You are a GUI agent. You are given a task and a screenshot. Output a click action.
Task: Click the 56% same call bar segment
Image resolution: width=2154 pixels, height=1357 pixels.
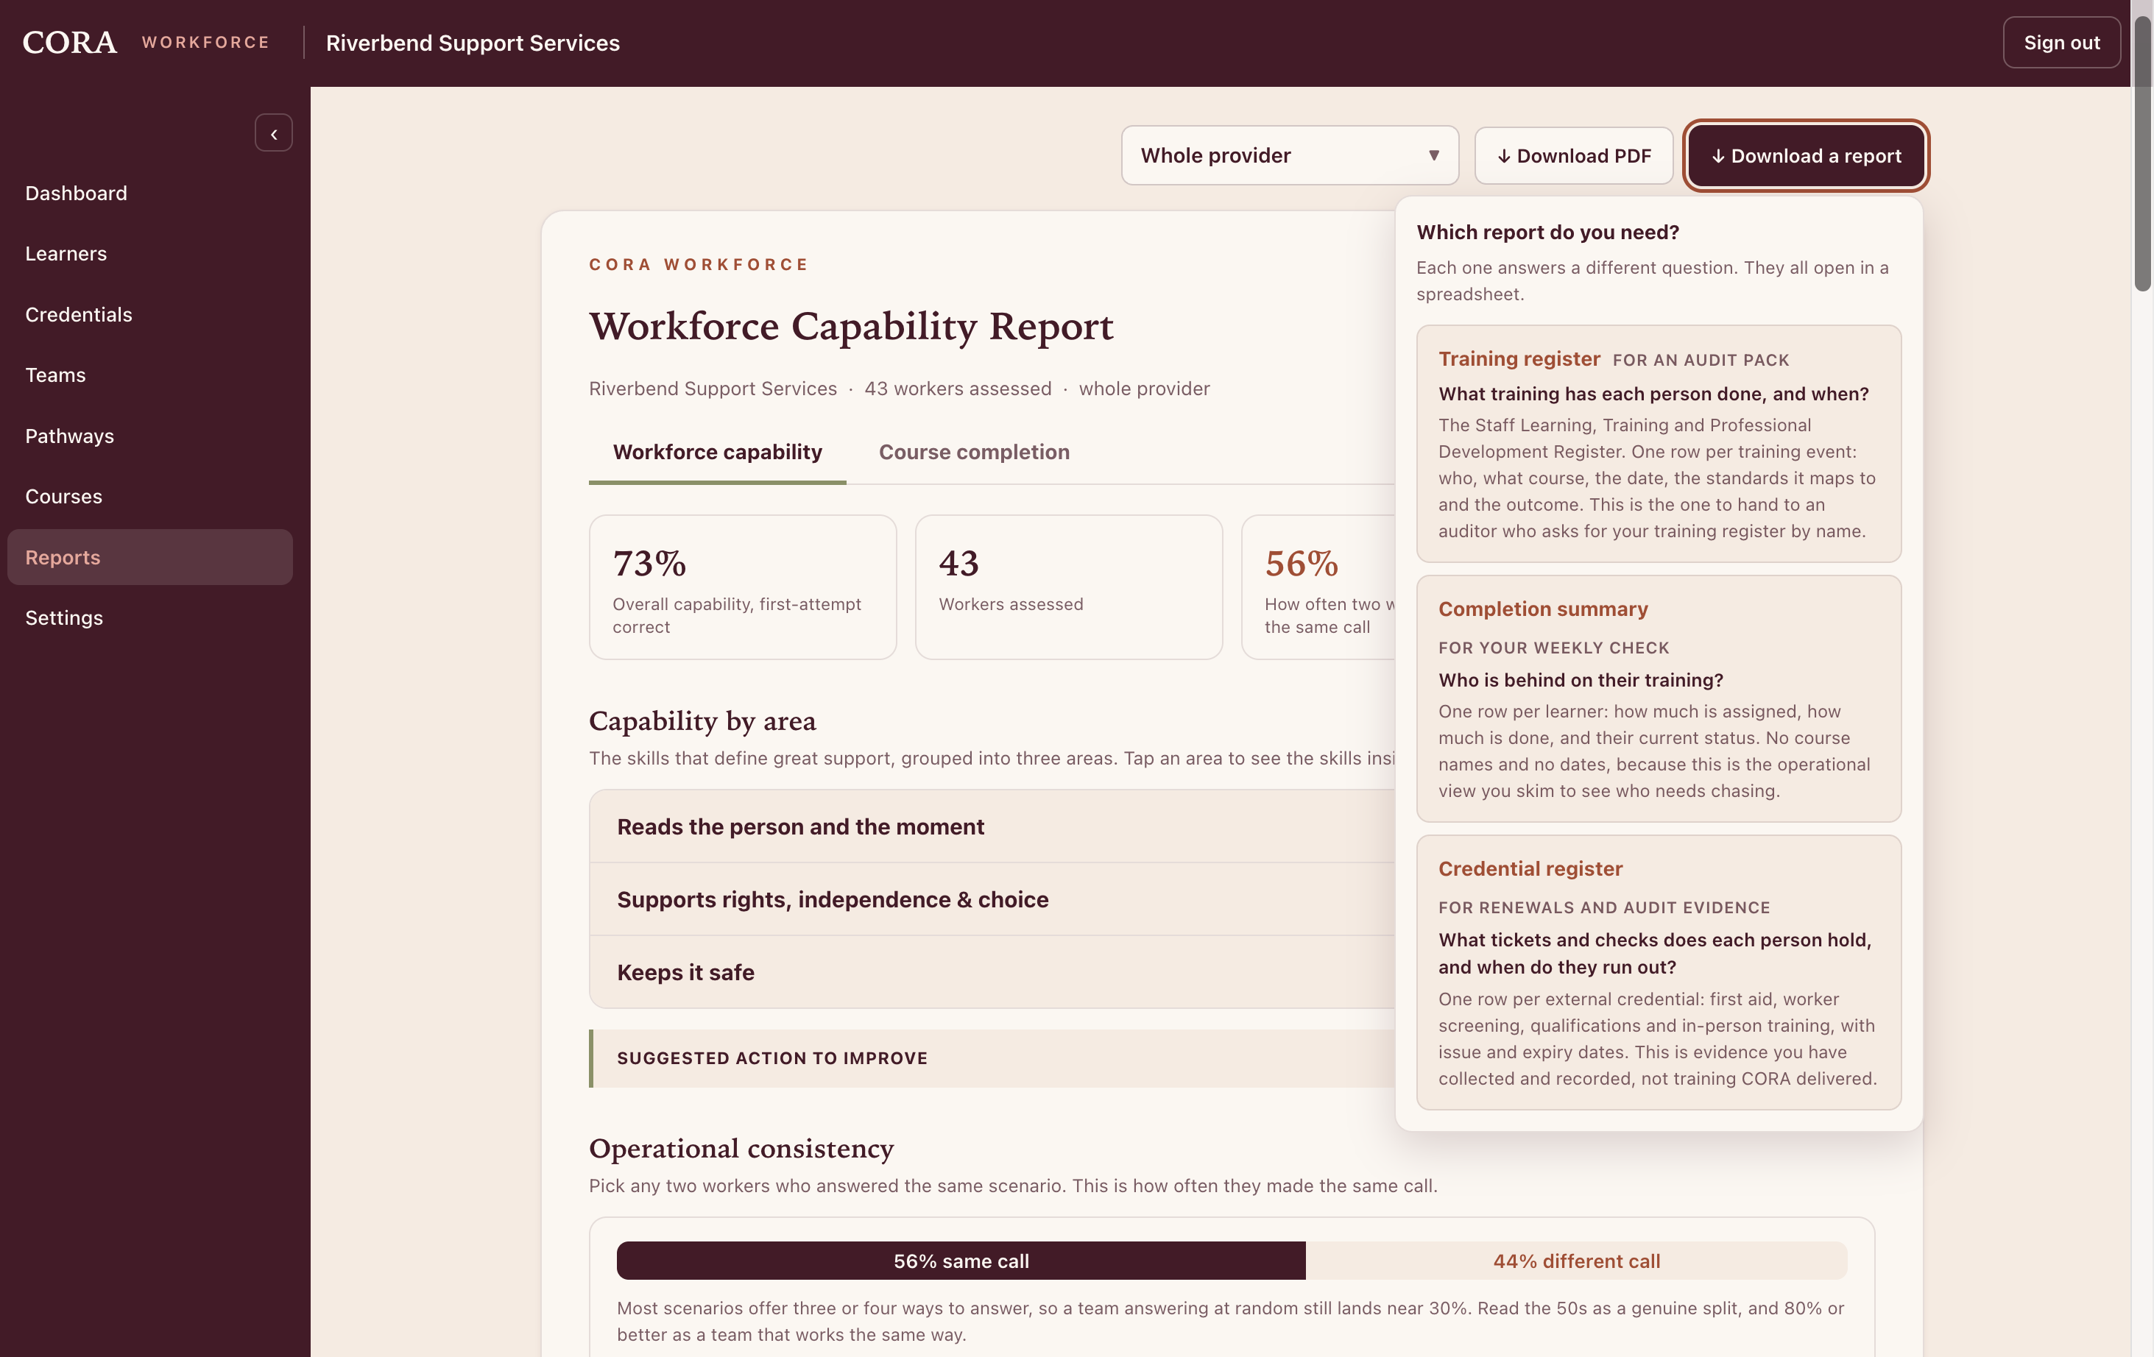[x=961, y=1261]
